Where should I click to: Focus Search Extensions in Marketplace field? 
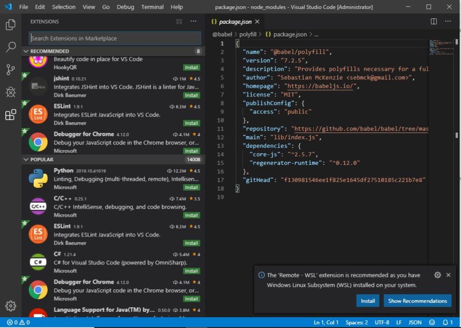[115, 38]
